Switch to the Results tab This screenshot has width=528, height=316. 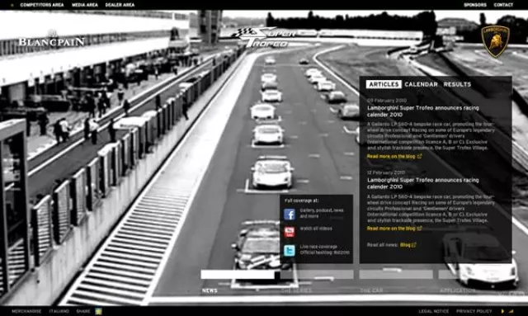click(457, 84)
